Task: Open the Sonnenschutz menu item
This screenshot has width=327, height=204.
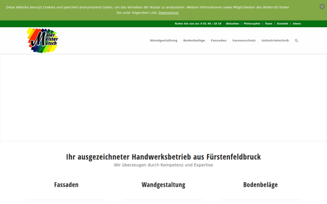Action: [x=244, y=40]
